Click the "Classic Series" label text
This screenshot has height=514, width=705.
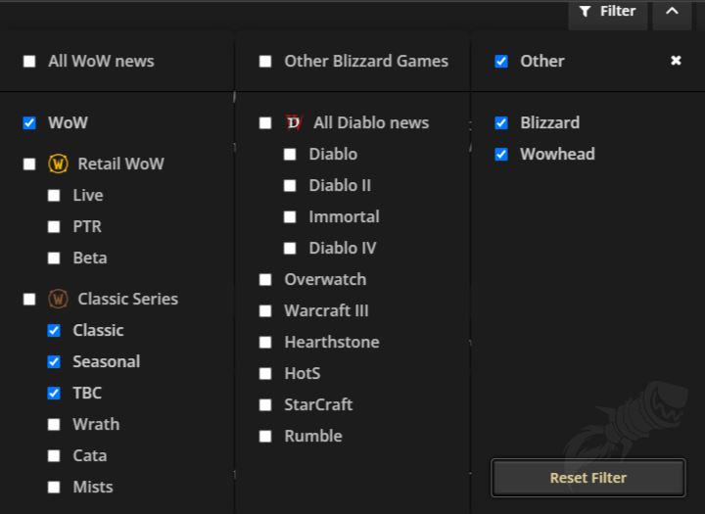click(x=128, y=299)
